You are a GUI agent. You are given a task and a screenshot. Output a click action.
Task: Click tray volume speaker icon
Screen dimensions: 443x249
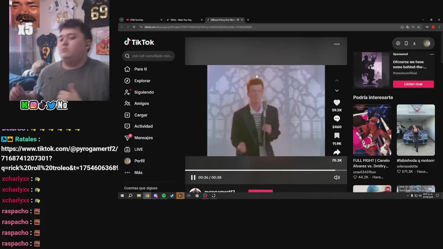[420, 196]
